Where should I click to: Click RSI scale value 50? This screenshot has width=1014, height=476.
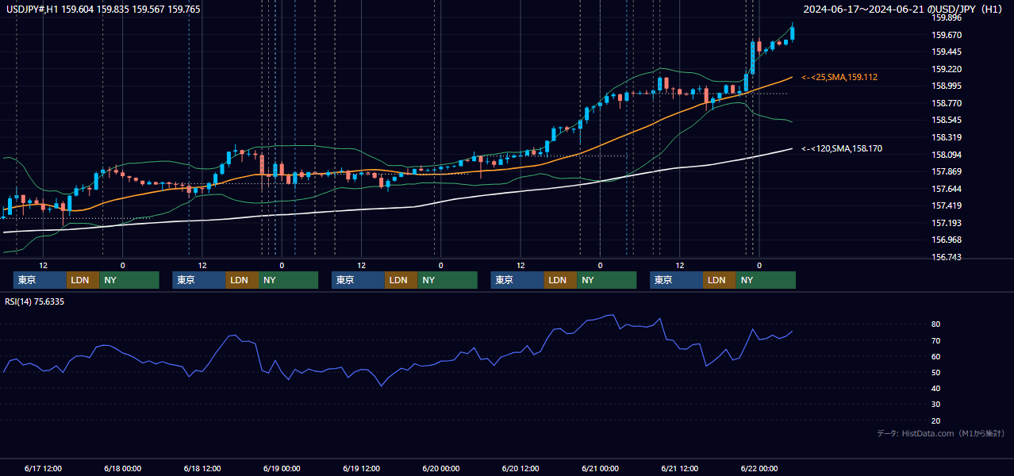(x=936, y=372)
